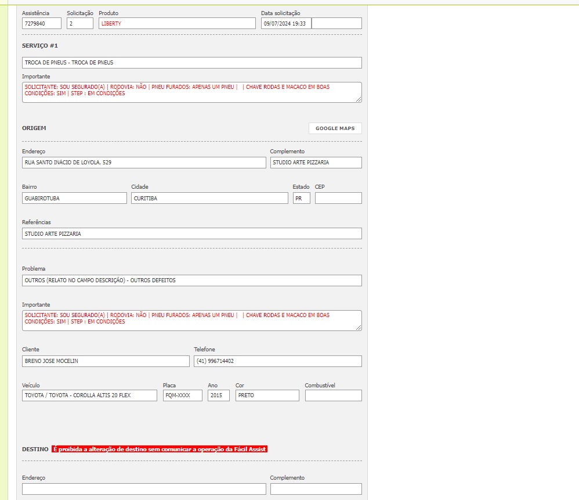This screenshot has height=500, width=579.
Task: Click the Problema field OUTROS DEFEITOS
Action: tap(192, 280)
